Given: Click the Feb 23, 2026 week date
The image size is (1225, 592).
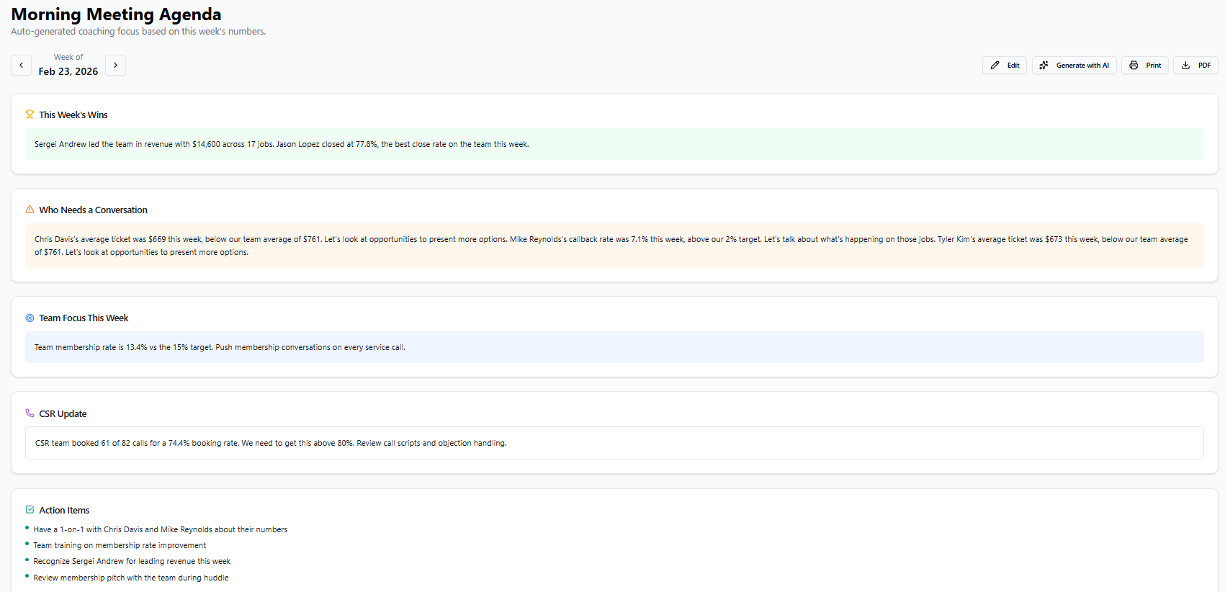Looking at the screenshot, I should pyautogui.click(x=68, y=71).
